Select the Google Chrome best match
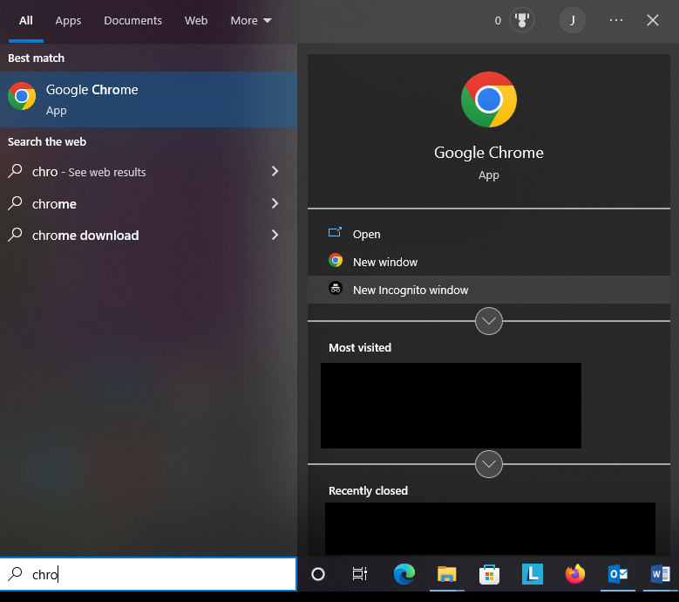Viewport: 679px width, 602px height. [148, 99]
